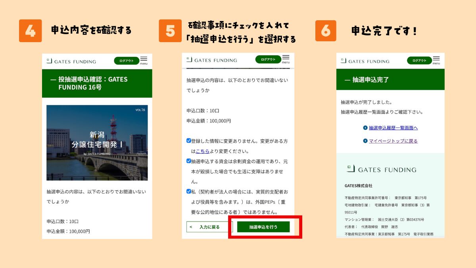Click the マンション管理業 license line
This screenshot has height=268, width=476.
coord(384,220)
